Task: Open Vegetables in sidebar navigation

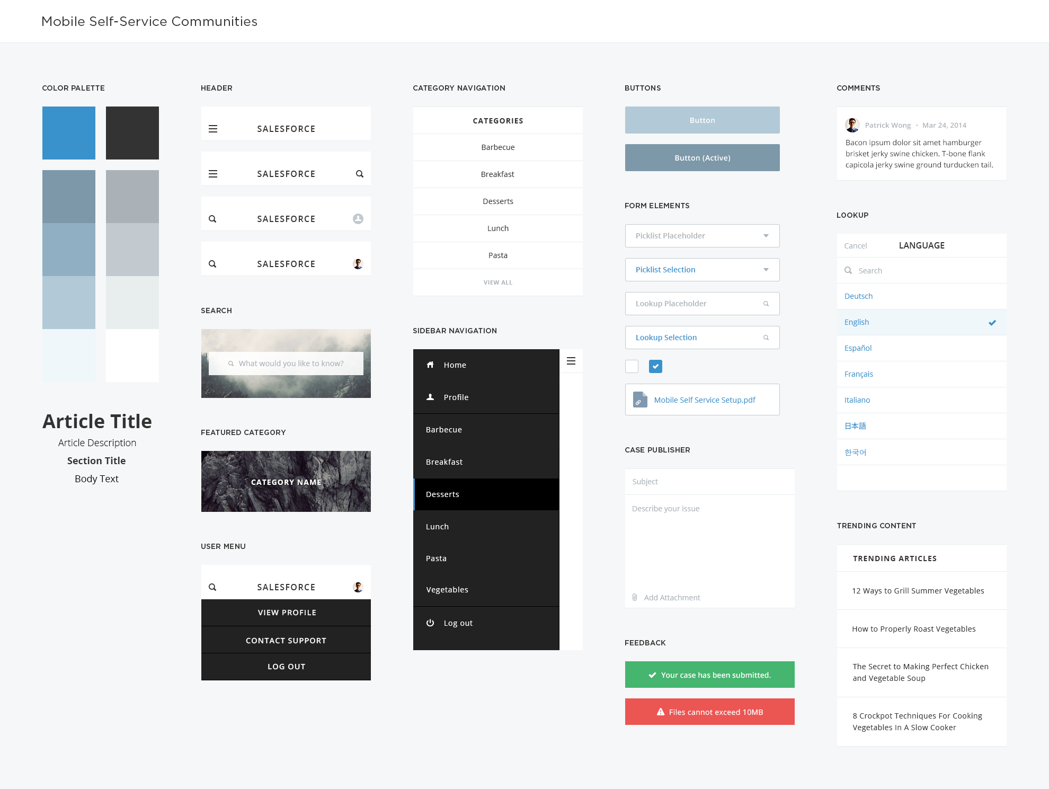Action: pyautogui.click(x=486, y=590)
